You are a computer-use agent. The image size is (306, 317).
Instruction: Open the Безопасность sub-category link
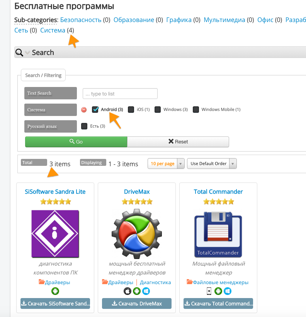coord(81,20)
